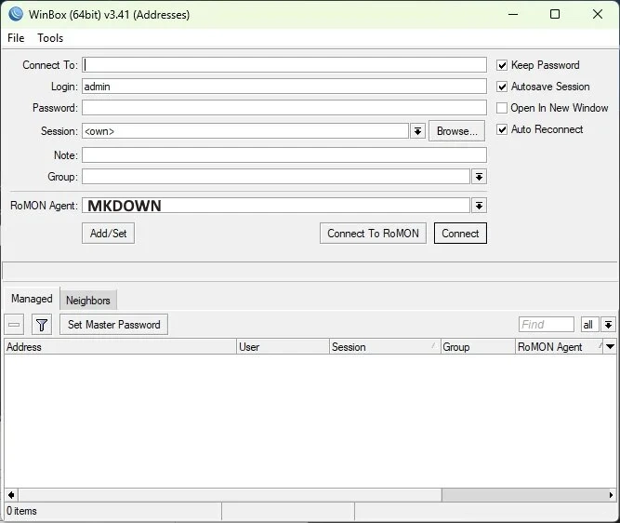Click the WinBox app logo icon
This screenshot has height=523, width=620.
click(x=16, y=14)
